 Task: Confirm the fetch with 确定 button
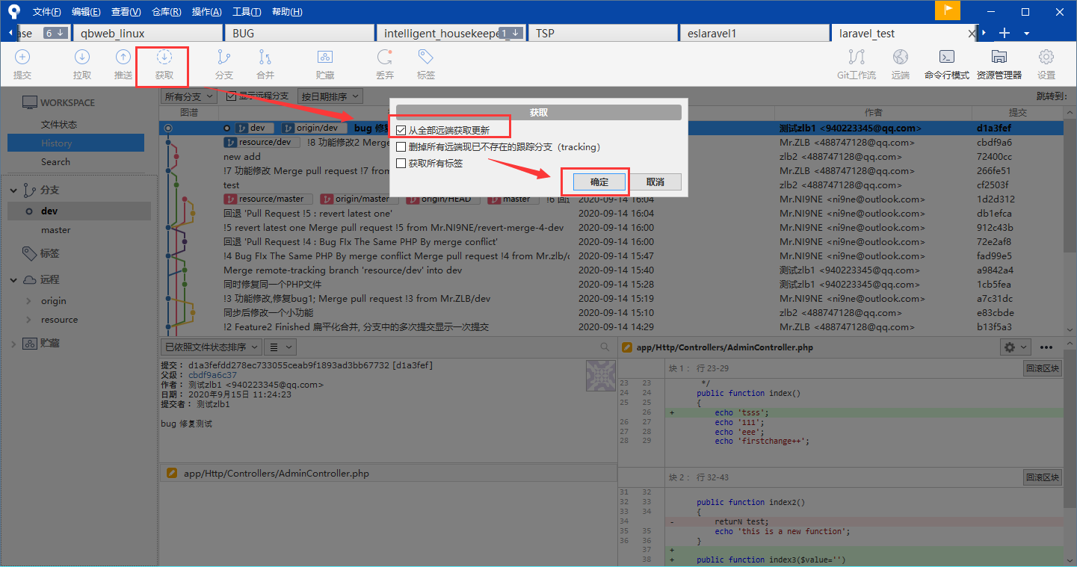(599, 182)
